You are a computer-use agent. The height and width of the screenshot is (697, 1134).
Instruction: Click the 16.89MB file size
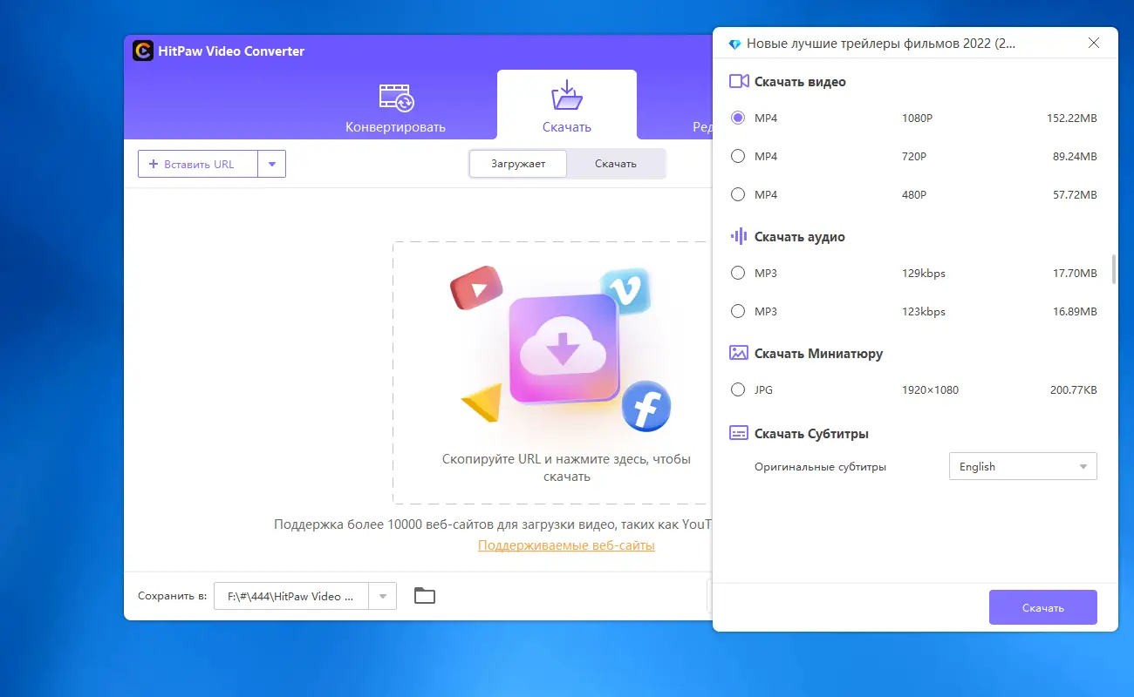1075,311
